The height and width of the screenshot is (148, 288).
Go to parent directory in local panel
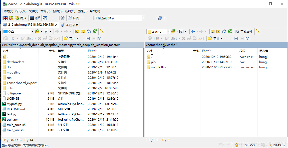coord(77,31)
